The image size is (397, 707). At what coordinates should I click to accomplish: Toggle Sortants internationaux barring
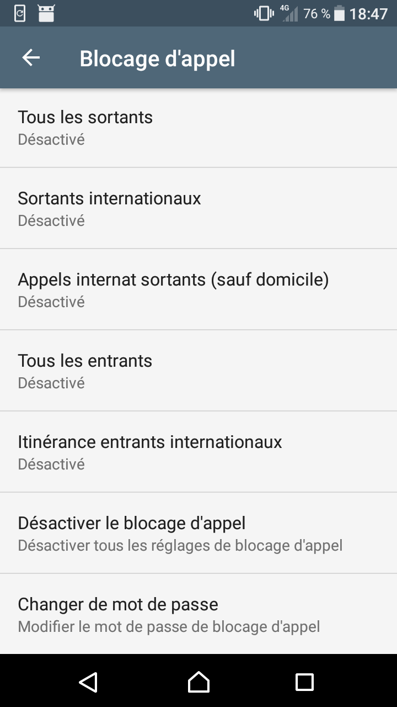198,208
